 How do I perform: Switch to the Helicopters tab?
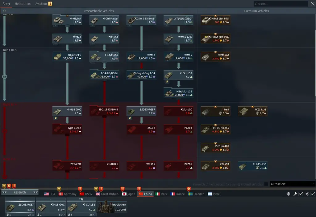coord(23,4)
